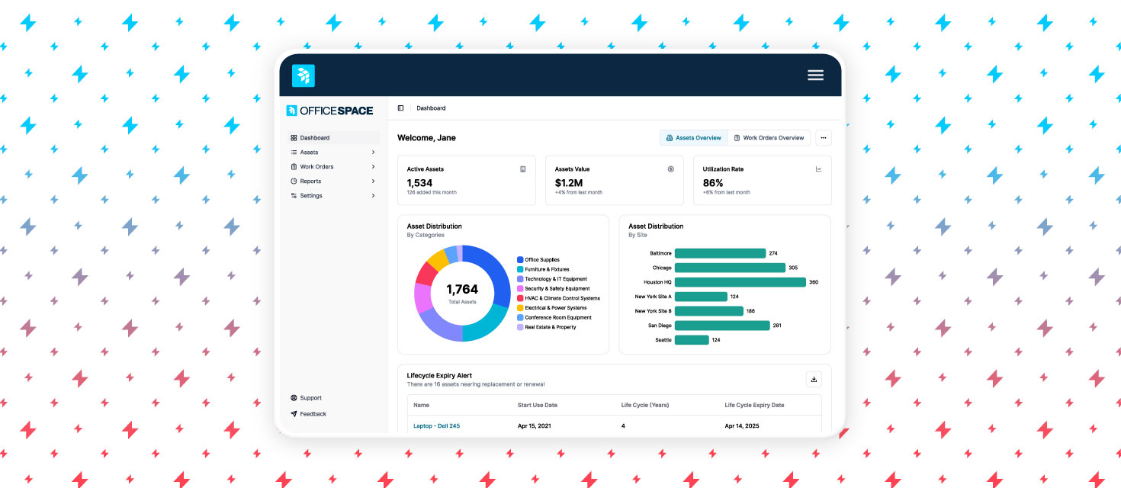The width and height of the screenshot is (1121, 488).
Task: Open the hamburger menu at top right
Action: tap(815, 75)
